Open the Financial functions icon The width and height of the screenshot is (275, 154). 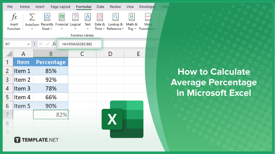(62, 17)
